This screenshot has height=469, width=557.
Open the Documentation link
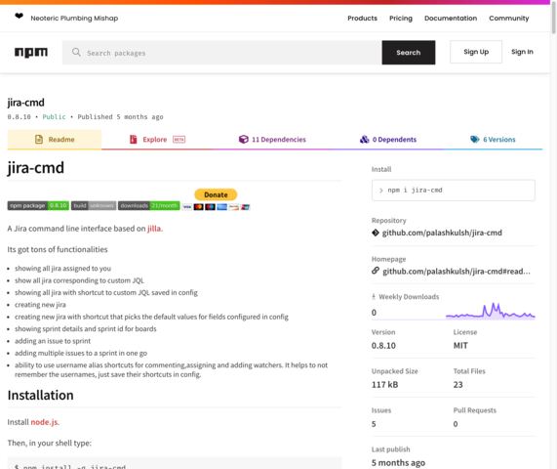coord(451,19)
